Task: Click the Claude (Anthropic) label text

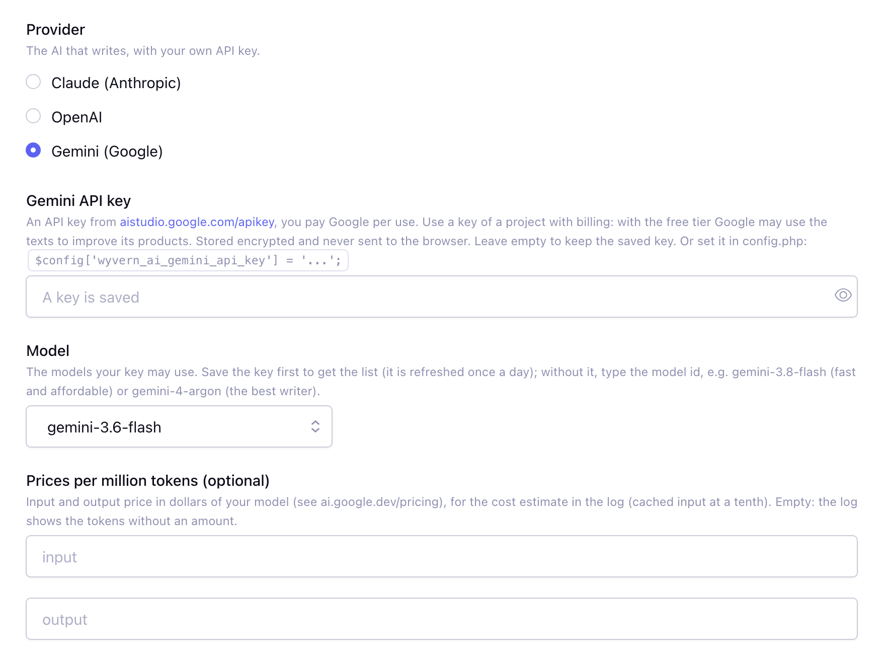Action: click(116, 83)
